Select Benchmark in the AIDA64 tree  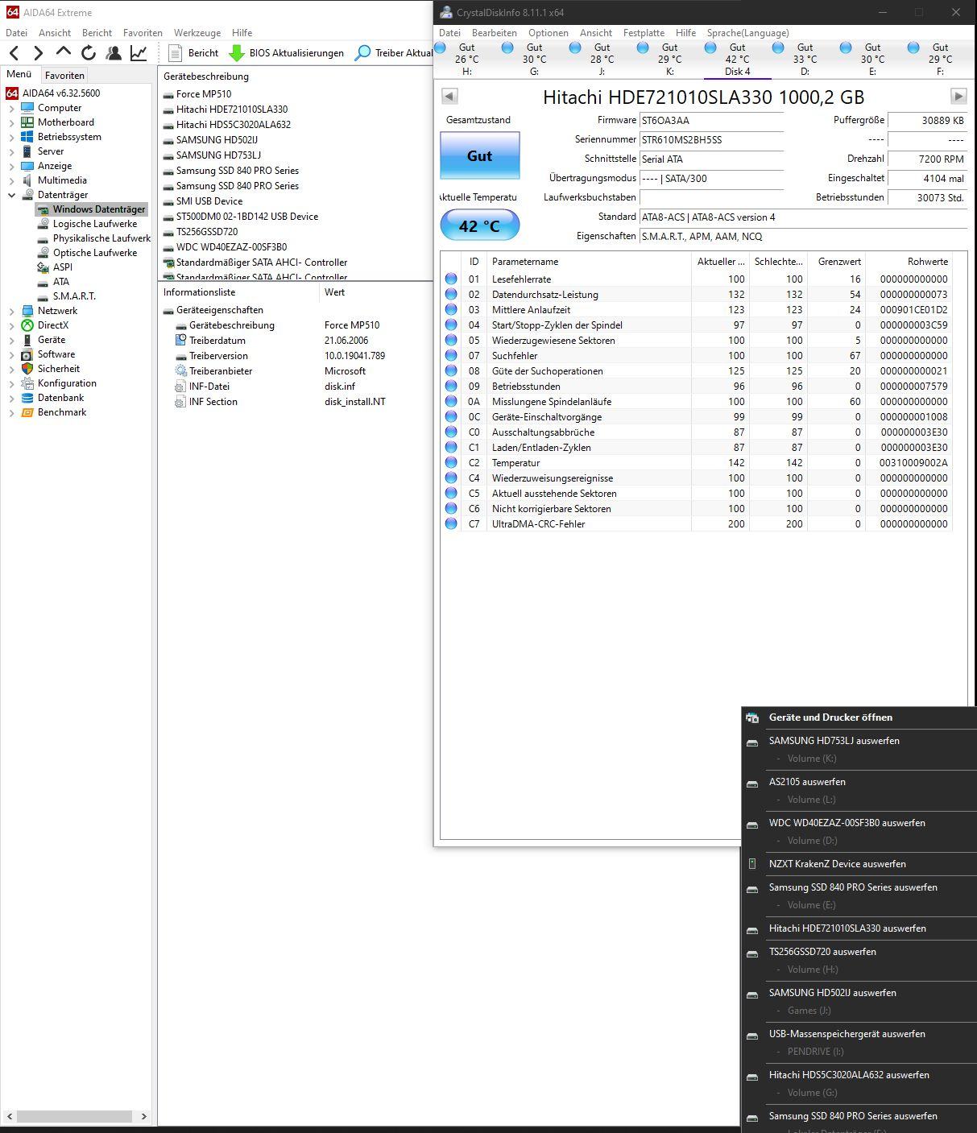(62, 412)
